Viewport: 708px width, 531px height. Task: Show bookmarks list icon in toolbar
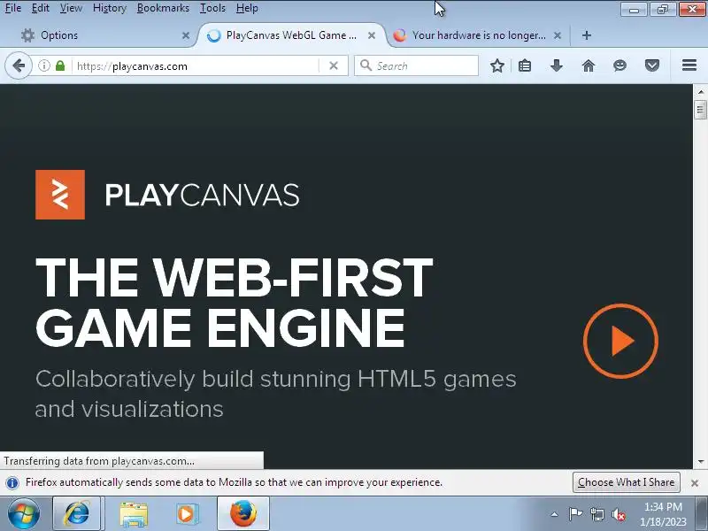coord(525,65)
